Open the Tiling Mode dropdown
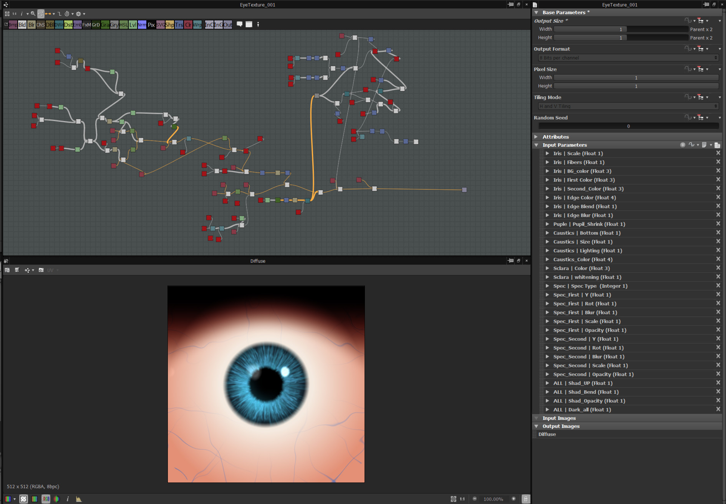This screenshot has height=504, width=726. (628, 106)
